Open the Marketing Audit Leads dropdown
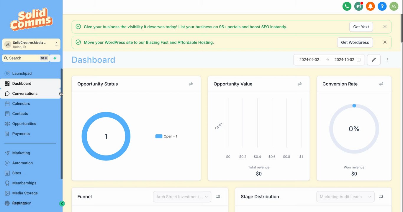 point(345,197)
